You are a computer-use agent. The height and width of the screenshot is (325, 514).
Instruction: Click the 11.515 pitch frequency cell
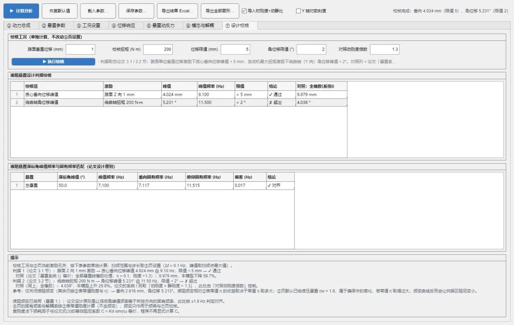coord(209,185)
